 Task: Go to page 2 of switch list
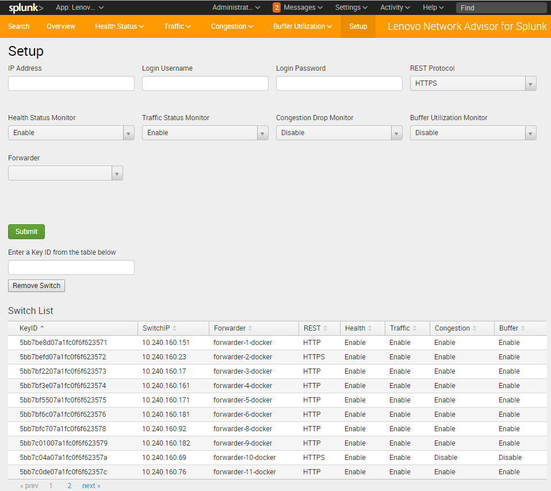tap(70, 485)
